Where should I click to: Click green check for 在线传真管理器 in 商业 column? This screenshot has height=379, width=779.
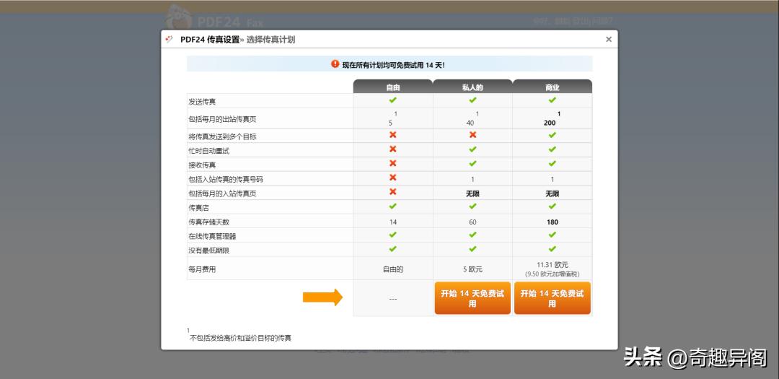552,235
